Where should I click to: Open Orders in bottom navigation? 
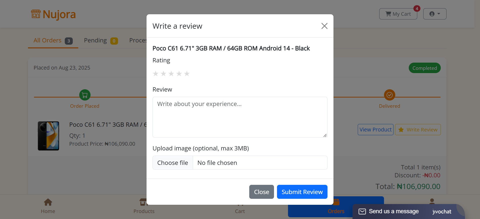coord(336,207)
